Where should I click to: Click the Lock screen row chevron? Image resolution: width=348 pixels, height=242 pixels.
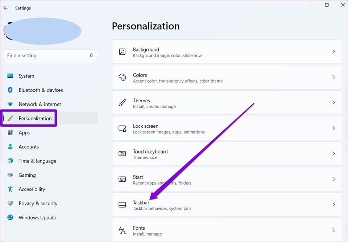[333, 128]
